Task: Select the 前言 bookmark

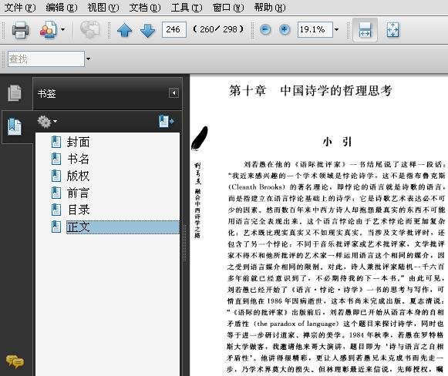Action: [x=79, y=193]
